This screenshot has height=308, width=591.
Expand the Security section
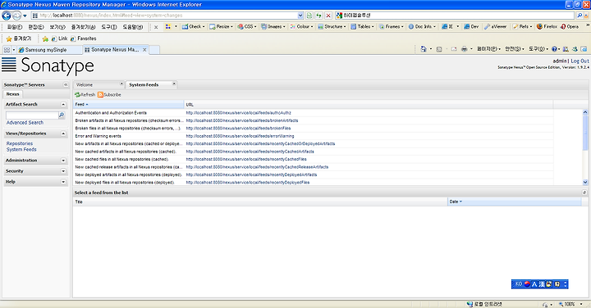[63, 171]
